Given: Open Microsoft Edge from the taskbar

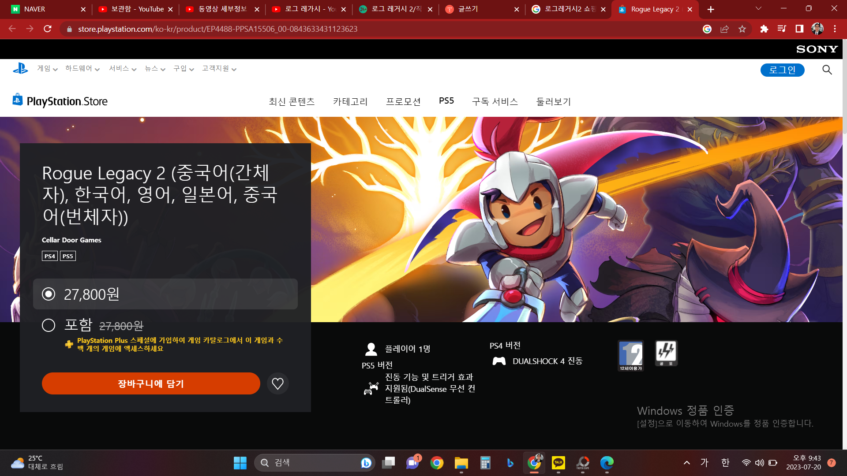Looking at the screenshot, I should (x=607, y=463).
